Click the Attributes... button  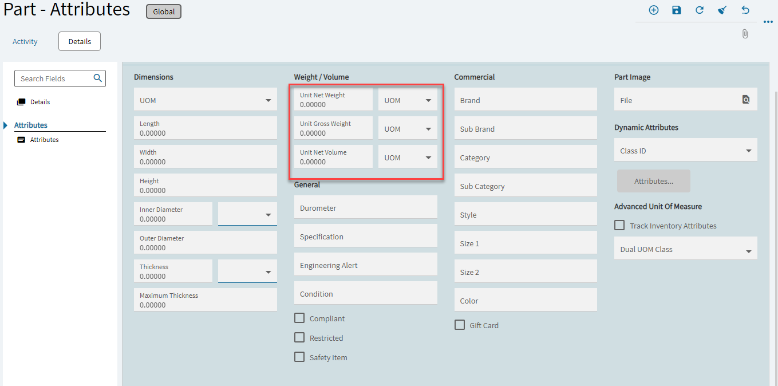[x=653, y=181]
